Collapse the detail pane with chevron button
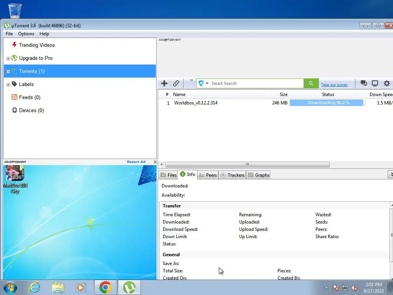 click(x=390, y=174)
